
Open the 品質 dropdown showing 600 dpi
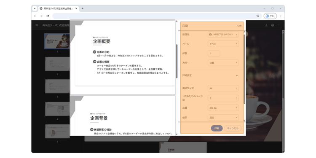coord(223,108)
